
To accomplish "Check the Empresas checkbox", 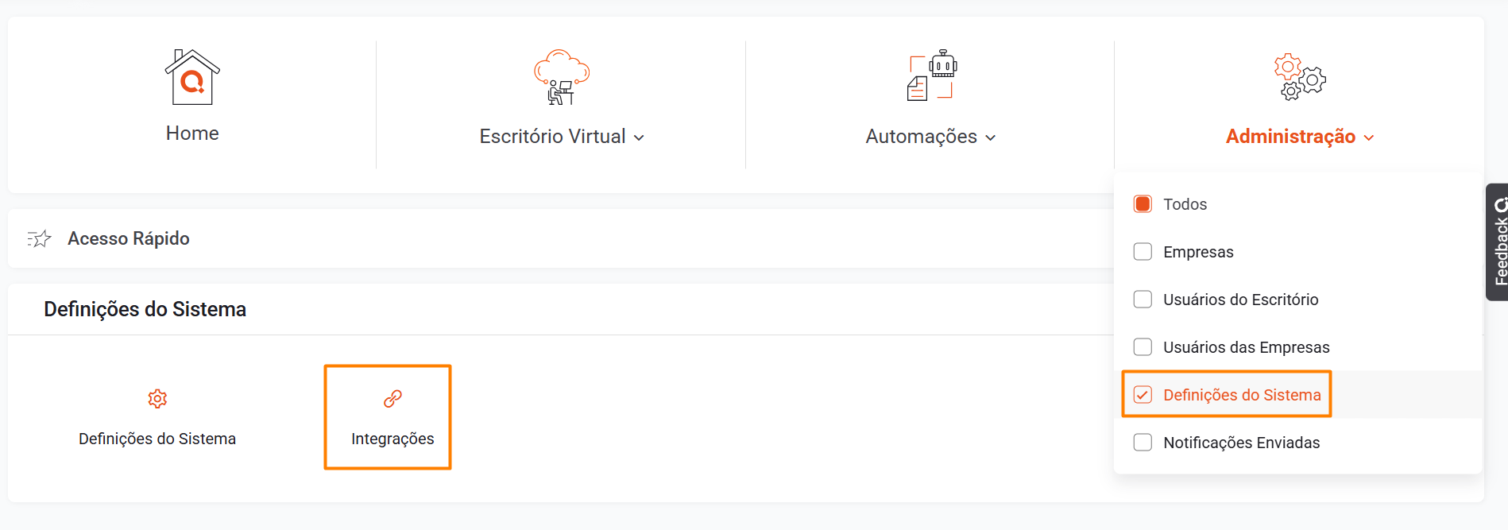I will (1143, 252).
